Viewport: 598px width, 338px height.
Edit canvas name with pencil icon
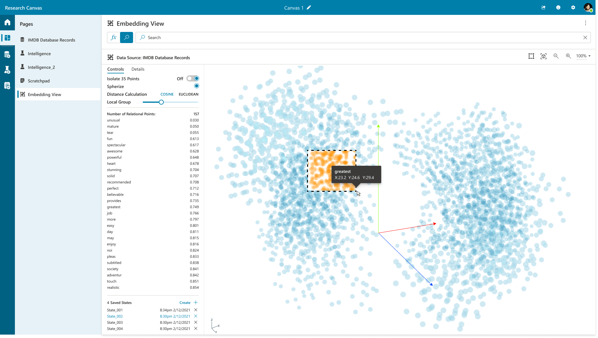point(309,7)
